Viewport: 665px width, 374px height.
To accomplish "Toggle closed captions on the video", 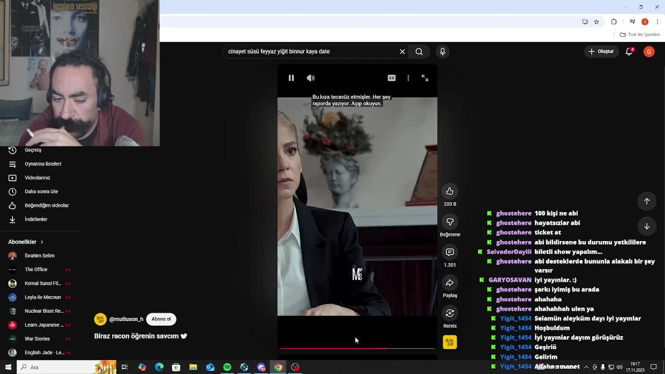I will pyautogui.click(x=392, y=78).
